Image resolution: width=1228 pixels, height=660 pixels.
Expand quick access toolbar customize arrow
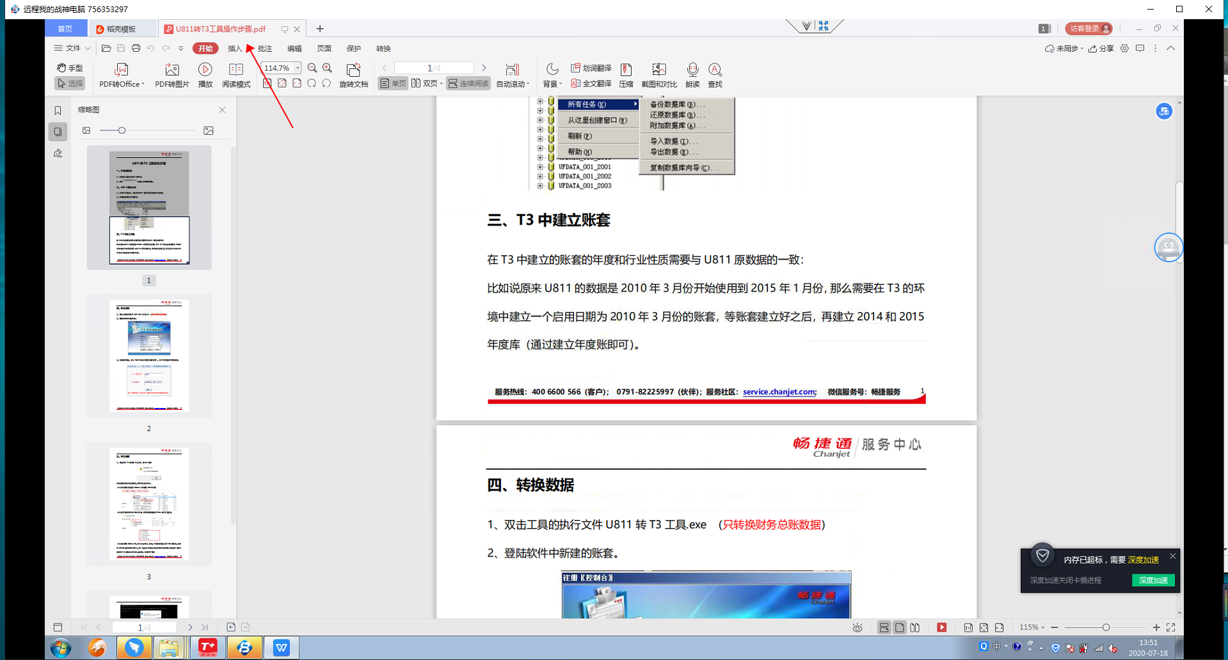(181, 49)
